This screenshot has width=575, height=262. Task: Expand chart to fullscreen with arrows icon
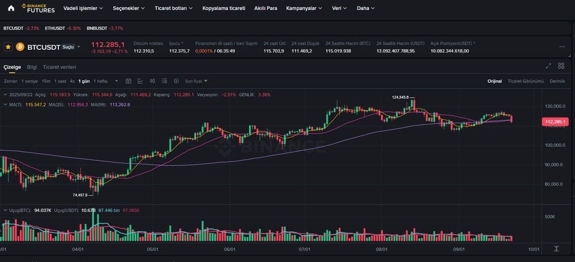tap(549, 66)
